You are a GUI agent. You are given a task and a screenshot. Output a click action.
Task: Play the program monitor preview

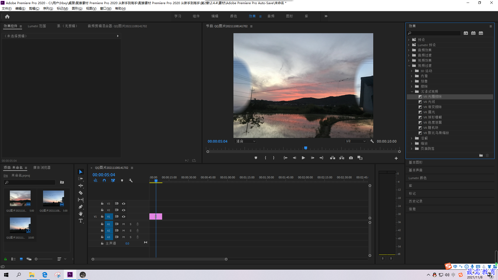[303, 158]
